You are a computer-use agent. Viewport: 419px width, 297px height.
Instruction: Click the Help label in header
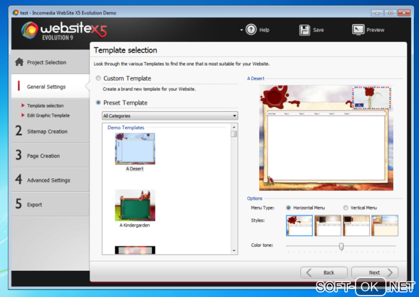click(264, 30)
